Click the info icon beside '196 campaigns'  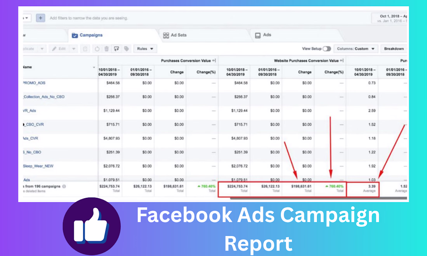64,186
